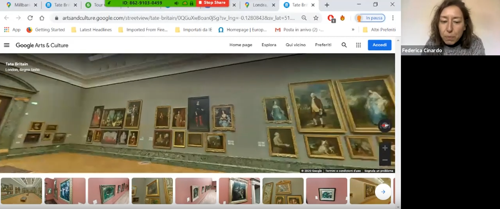Click the London, Regno Unito location text
500x209 pixels.
[x=22, y=70]
